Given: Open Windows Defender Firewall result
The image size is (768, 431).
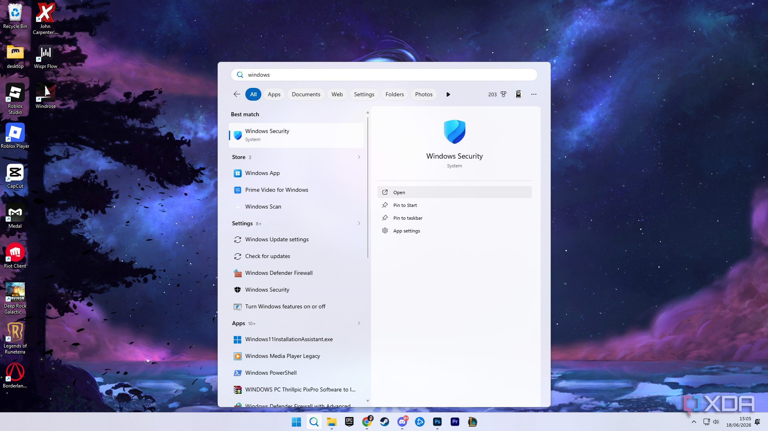Looking at the screenshot, I should click(296, 273).
